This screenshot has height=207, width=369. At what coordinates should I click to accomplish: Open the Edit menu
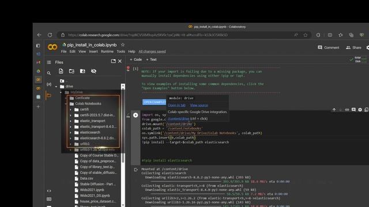(x=72, y=51)
